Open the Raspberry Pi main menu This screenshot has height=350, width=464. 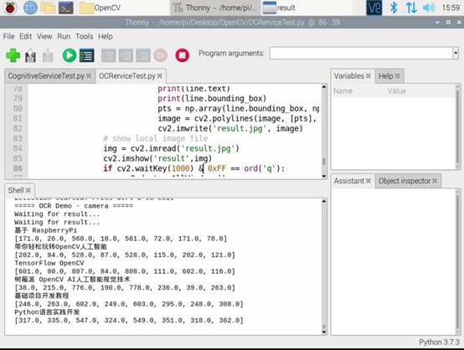pyautogui.click(x=10, y=8)
